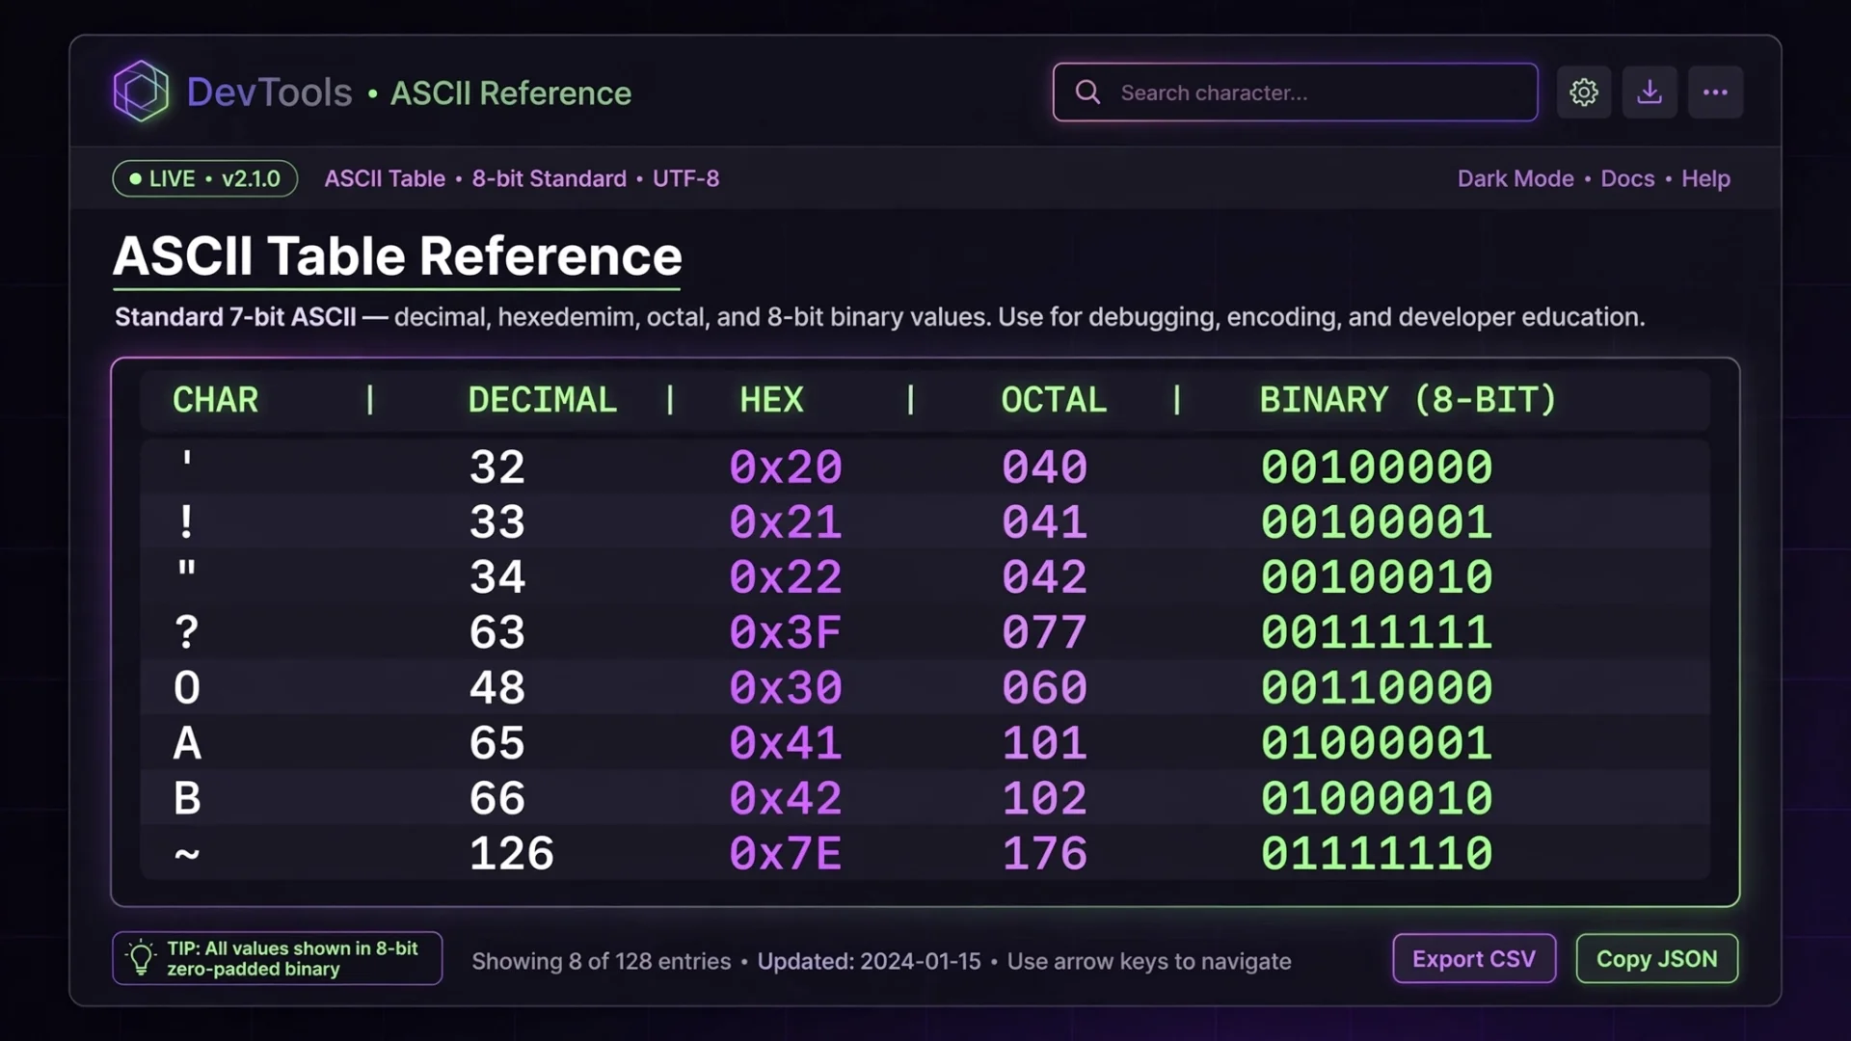
Task: Select hex value 0x21
Action: 786,522
